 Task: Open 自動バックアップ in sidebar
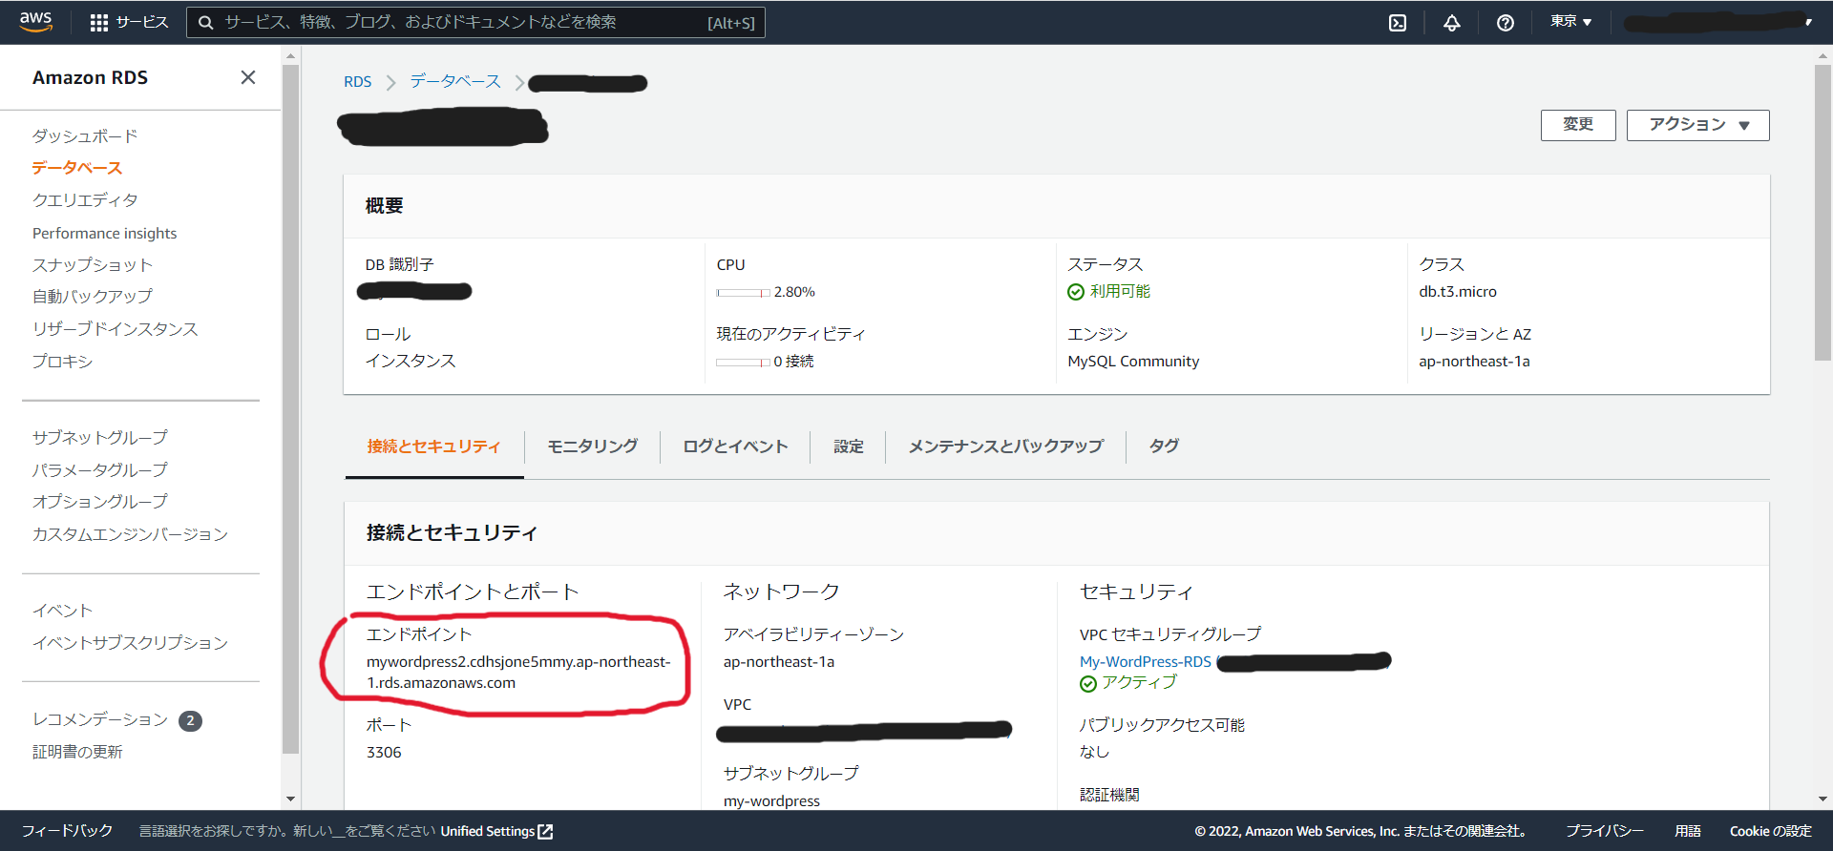pyautogui.click(x=93, y=297)
